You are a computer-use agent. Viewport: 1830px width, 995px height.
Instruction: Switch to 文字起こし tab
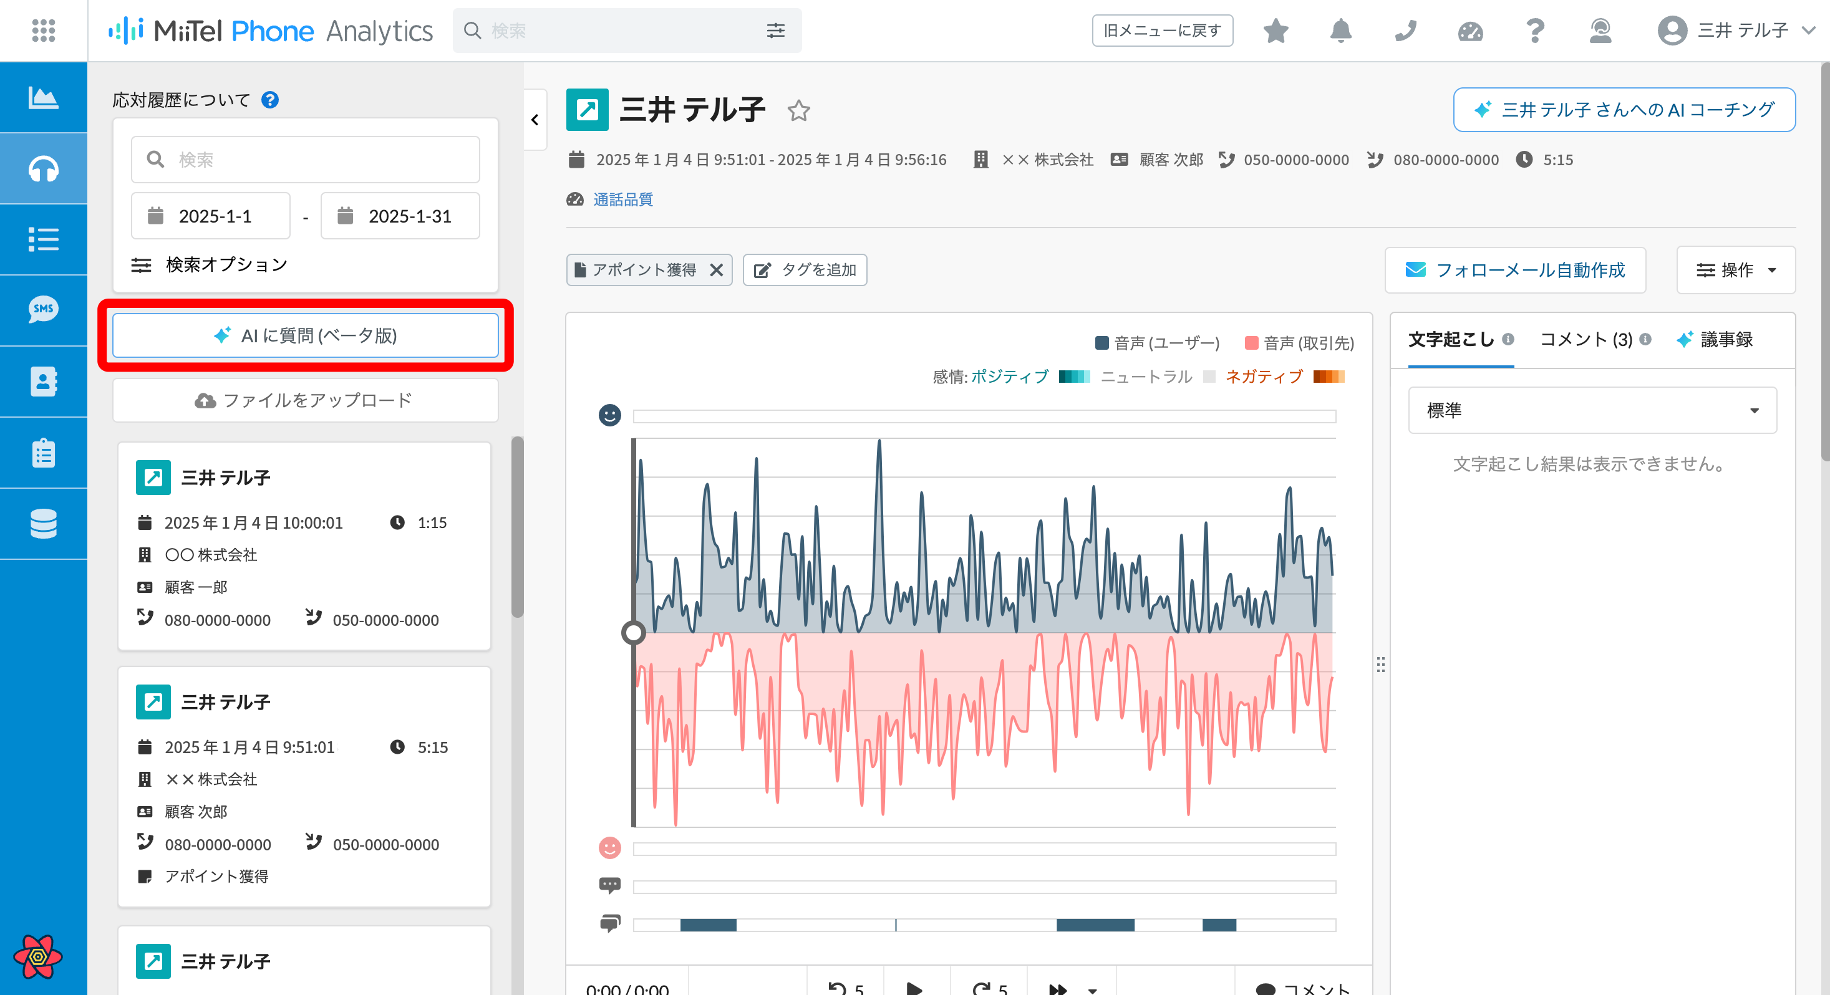click(1451, 340)
